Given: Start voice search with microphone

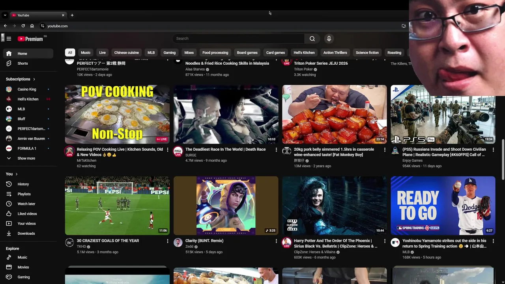Looking at the screenshot, I should pos(329,39).
